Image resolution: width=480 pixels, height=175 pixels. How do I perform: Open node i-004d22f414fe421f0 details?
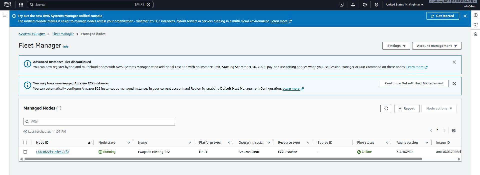(52, 152)
